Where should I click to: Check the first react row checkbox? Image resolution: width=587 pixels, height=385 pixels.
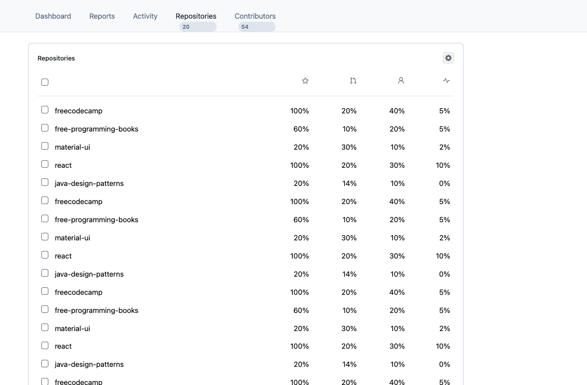tap(45, 164)
